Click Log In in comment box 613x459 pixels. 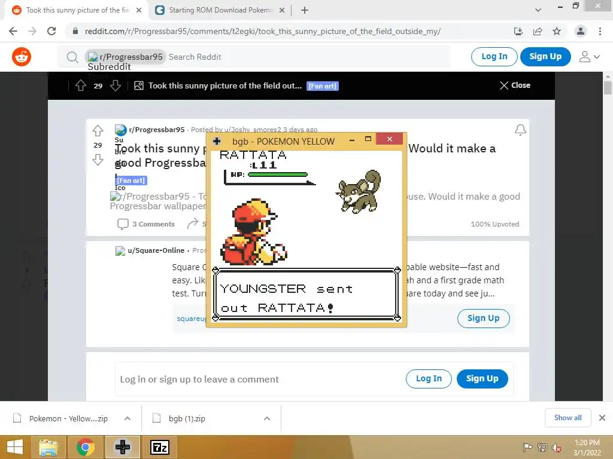[429, 378]
